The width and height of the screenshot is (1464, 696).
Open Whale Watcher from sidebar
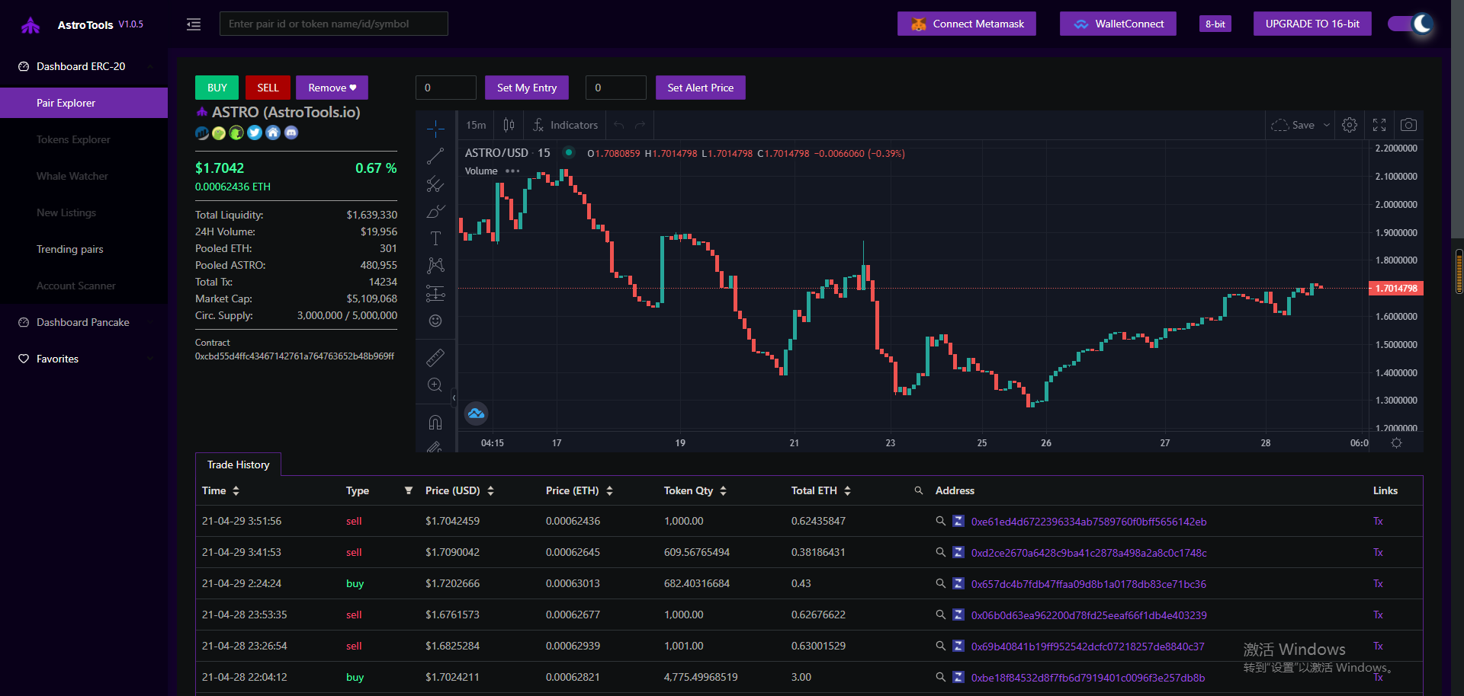click(x=72, y=176)
